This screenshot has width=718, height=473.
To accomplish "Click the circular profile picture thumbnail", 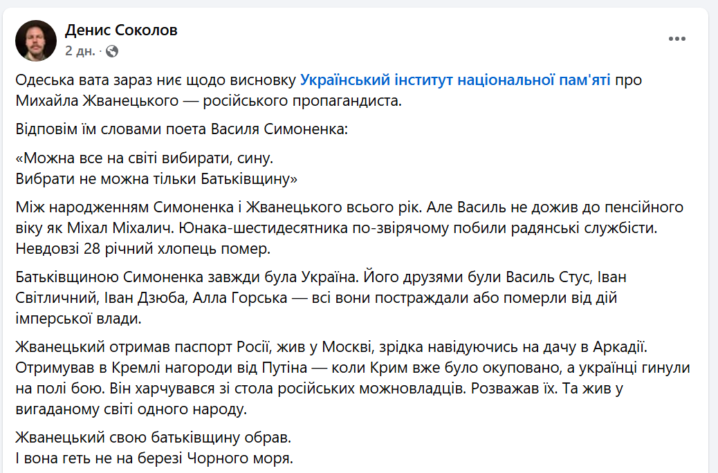I will [37, 39].
